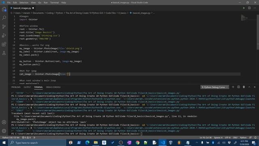This screenshot has width=259, height=146.
Task: Open the Source Control view
Action: (4, 26)
